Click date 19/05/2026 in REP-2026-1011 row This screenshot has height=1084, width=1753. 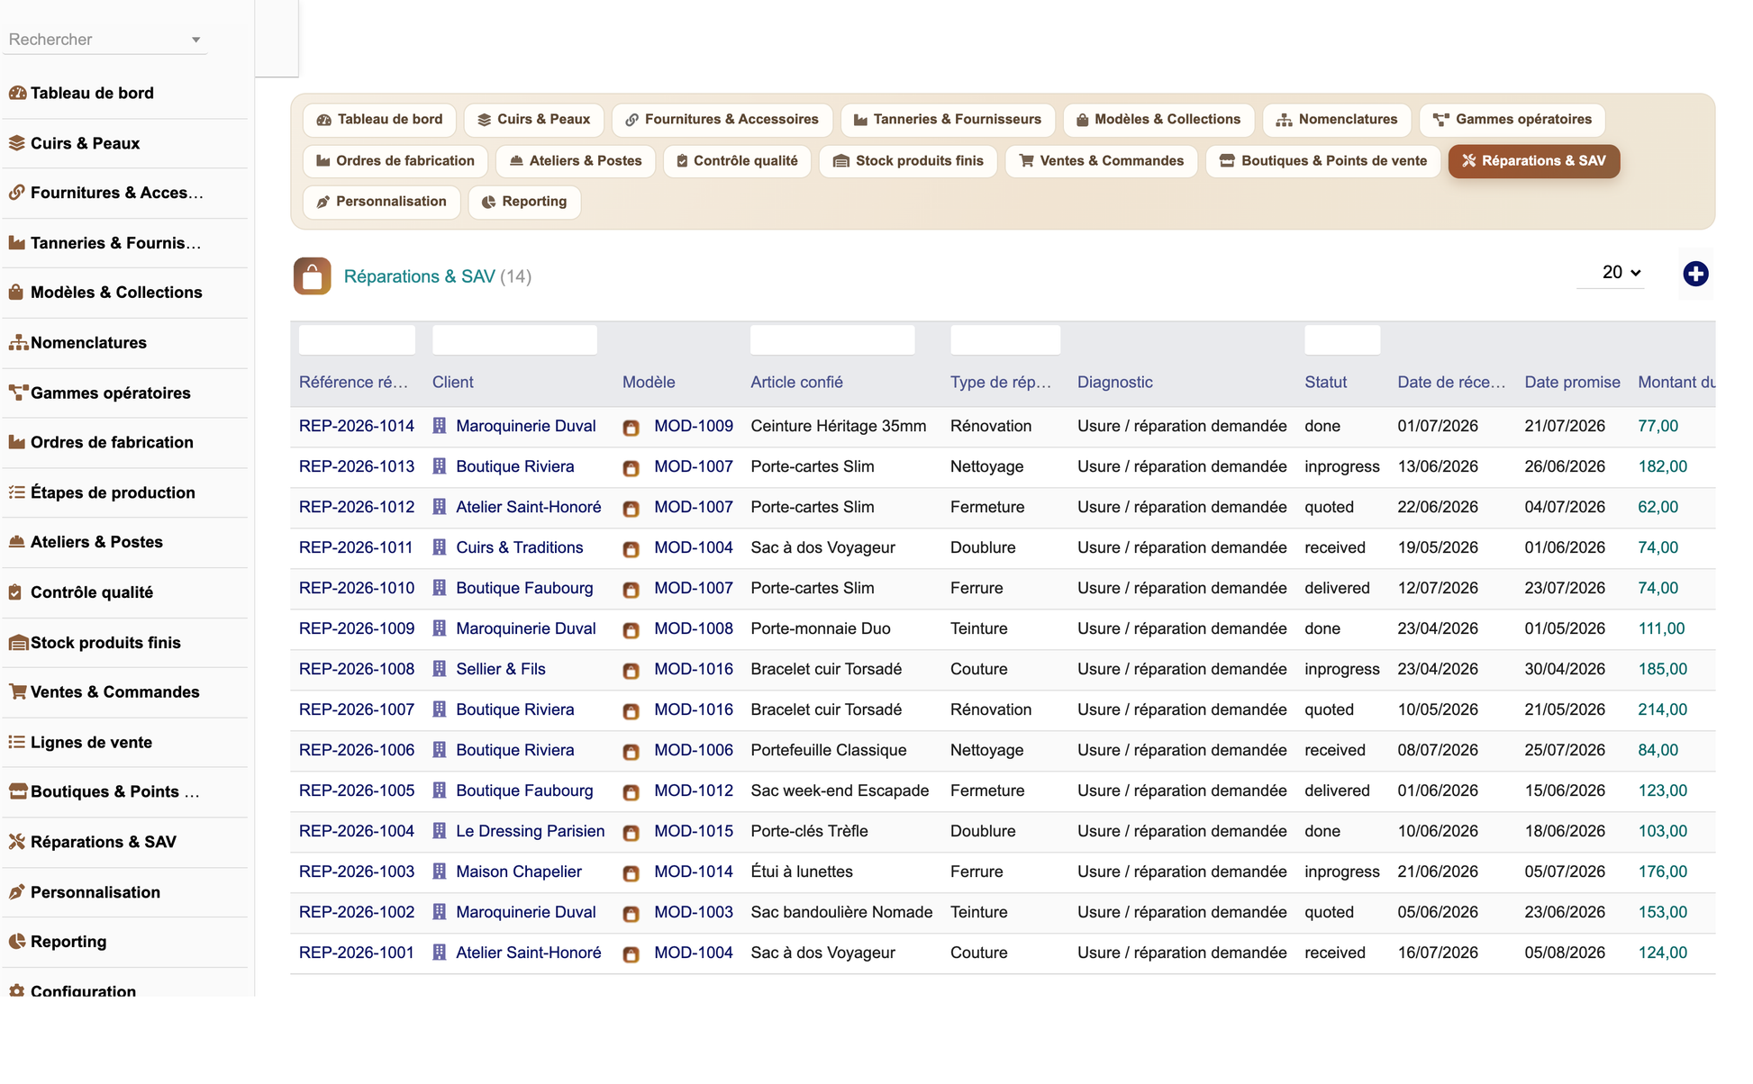(1438, 547)
